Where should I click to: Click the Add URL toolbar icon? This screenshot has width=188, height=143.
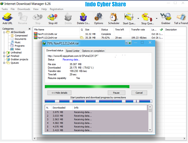7,17
